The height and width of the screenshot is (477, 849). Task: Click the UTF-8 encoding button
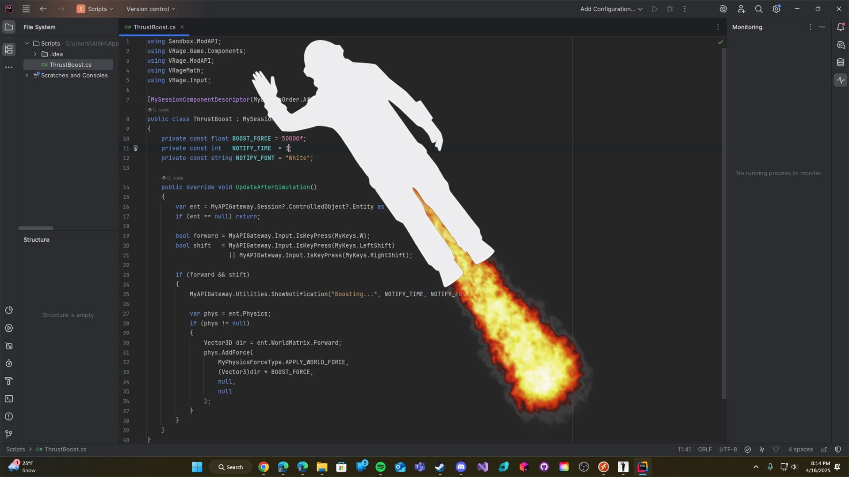coord(728,450)
